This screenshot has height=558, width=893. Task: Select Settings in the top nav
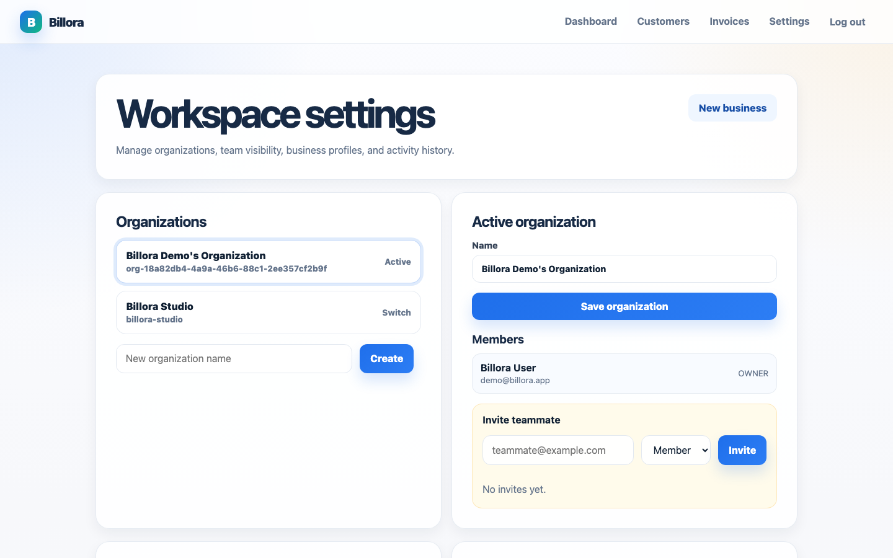click(x=789, y=21)
